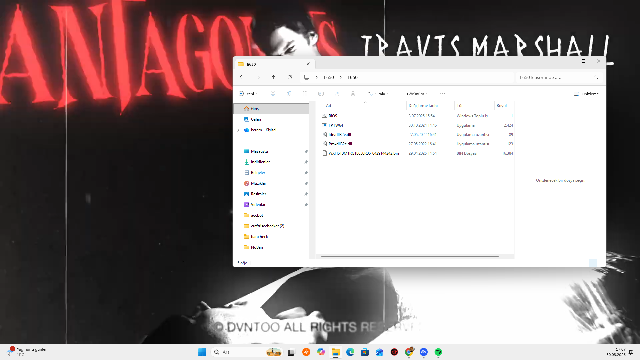Open the Windows Start menu
This screenshot has width=640, height=360.
pyautogui.click(x=202, y=352)
